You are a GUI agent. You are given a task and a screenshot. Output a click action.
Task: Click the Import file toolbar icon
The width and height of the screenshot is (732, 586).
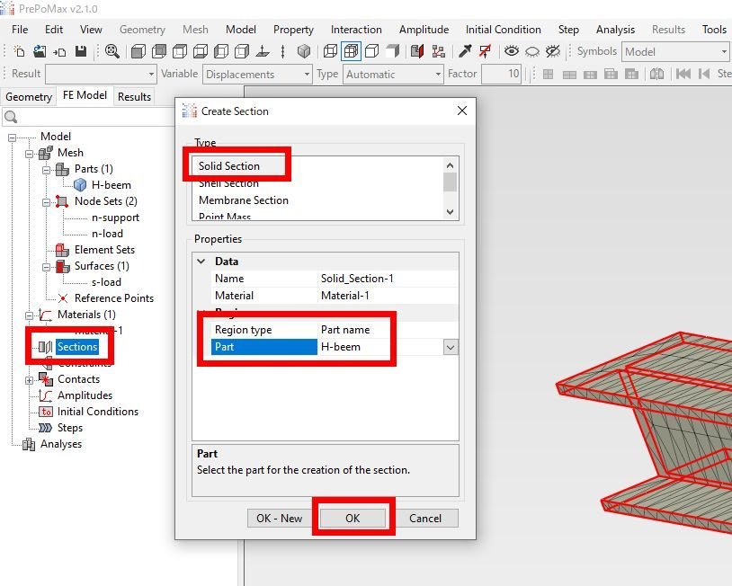point(59,51)
